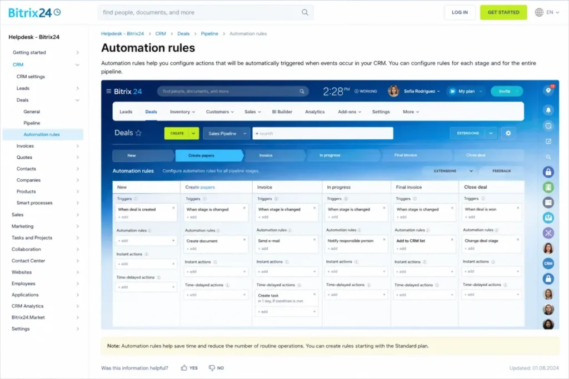Click the green square icon in right sidebar
The width and height of the screenshot is (569, 379).
(x=548, y=188)
